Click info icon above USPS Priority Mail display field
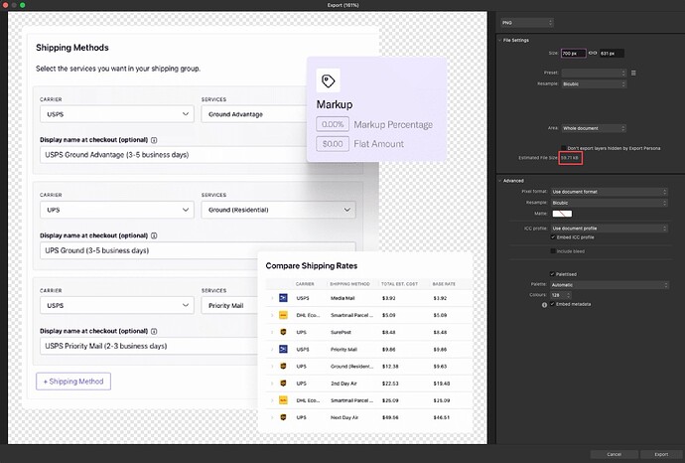This screenshot has width=685, height=463. tap(154, 332)
